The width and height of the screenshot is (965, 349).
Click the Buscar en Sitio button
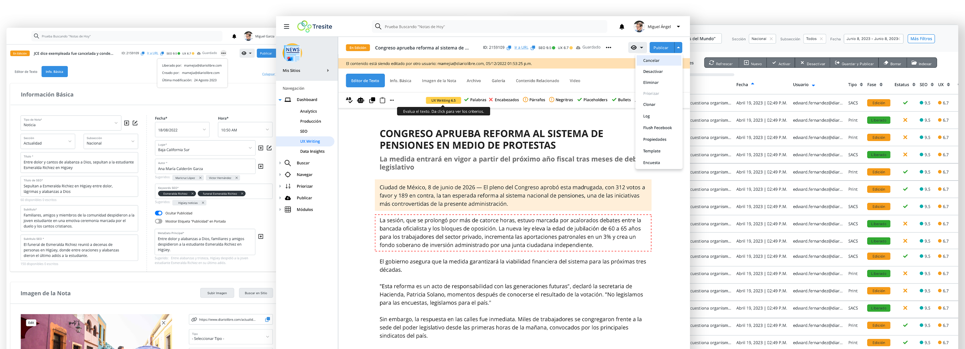click(256, 293)
